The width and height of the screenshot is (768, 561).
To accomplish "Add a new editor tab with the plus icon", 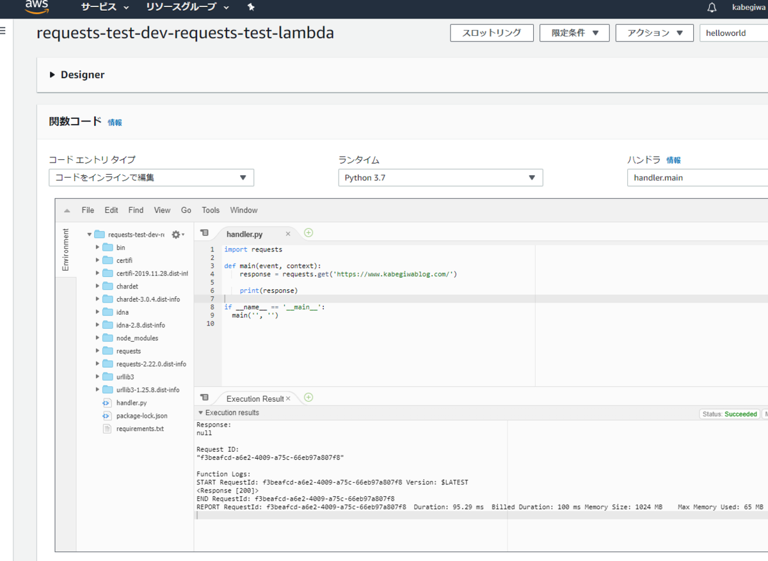I will coord(308,233).
